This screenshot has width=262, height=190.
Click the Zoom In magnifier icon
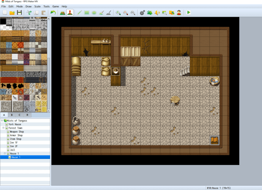[118, 12]
